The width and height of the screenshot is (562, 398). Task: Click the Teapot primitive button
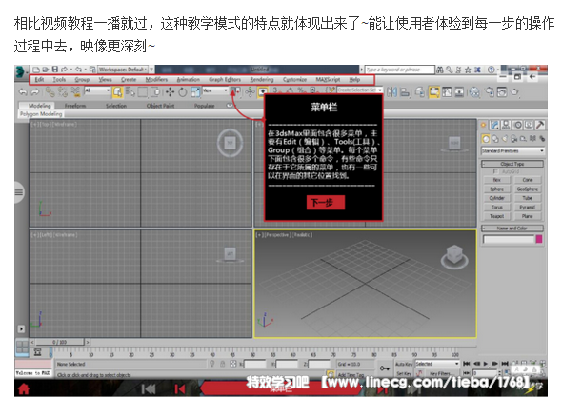click(x=497, y=216)
